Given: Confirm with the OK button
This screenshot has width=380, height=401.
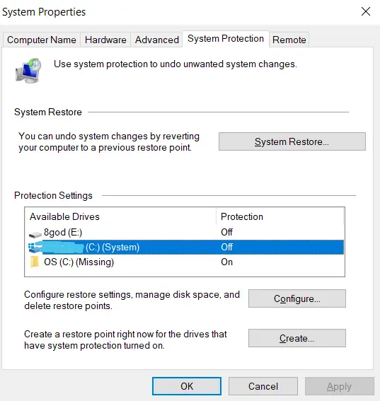Looking at the screenshot, I should click(x=187, y=386).
